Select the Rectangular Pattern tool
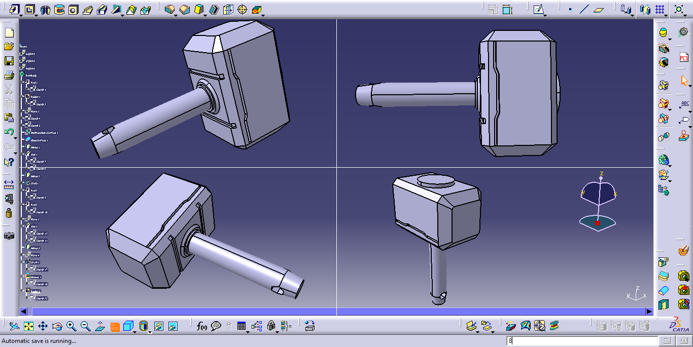 660,9
